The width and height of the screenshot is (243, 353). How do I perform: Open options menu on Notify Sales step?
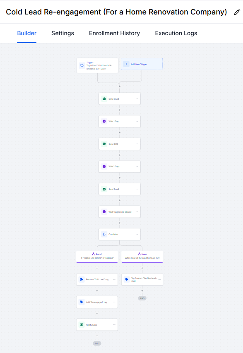click(114, 324)
